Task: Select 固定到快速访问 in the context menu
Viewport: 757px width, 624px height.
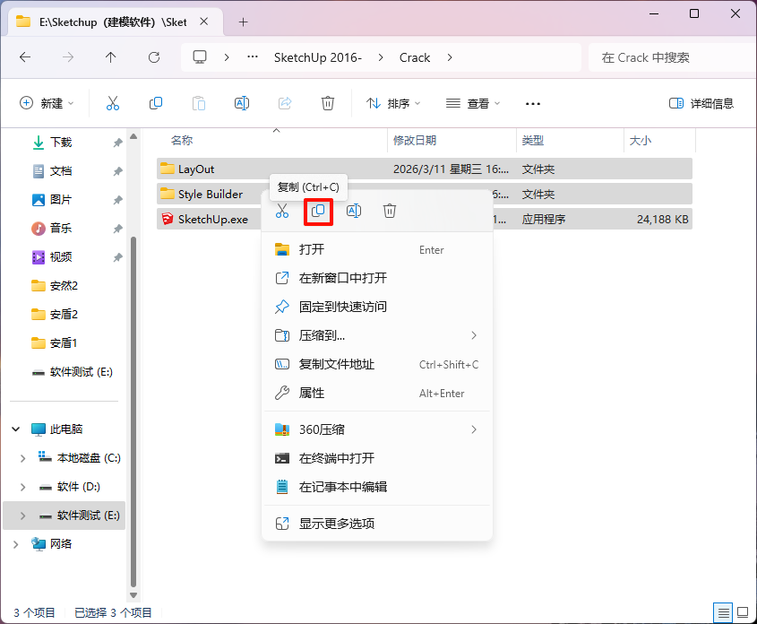Action: (377, 307)
